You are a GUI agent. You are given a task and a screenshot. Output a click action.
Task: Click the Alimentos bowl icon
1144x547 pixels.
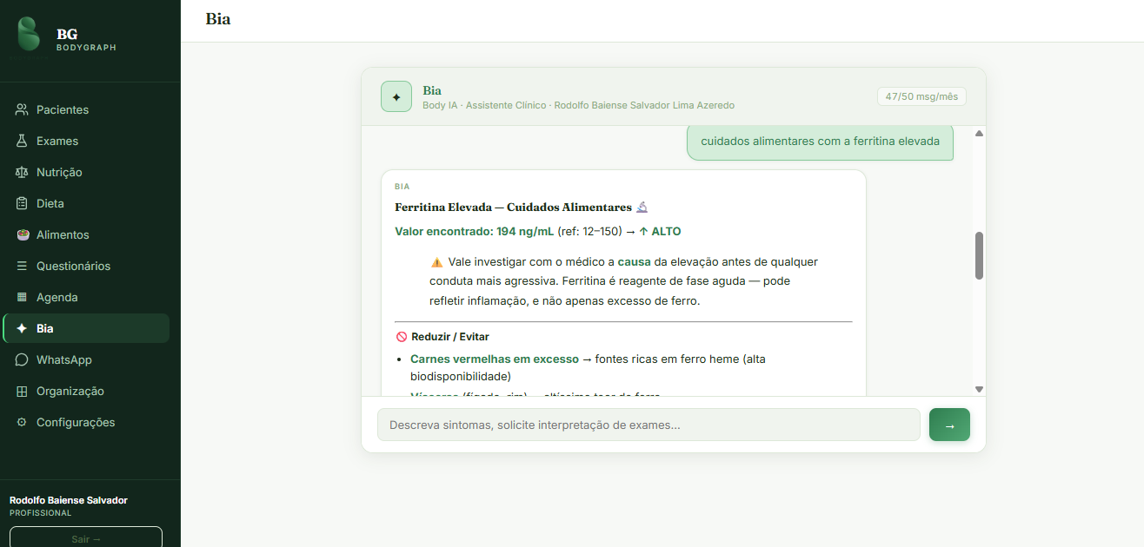click(x=22, y=234)
